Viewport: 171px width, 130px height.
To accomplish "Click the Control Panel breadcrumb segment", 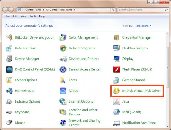I will tap(33, 10).
